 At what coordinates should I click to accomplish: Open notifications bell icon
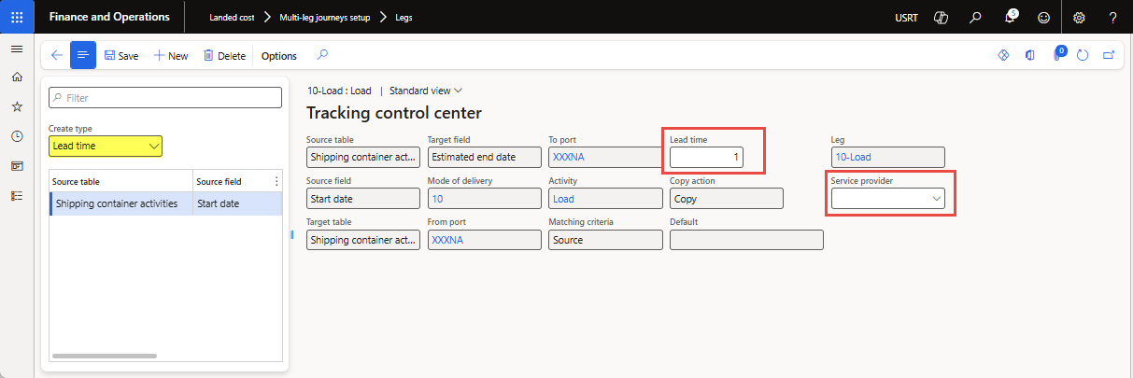pos(1012,17)
